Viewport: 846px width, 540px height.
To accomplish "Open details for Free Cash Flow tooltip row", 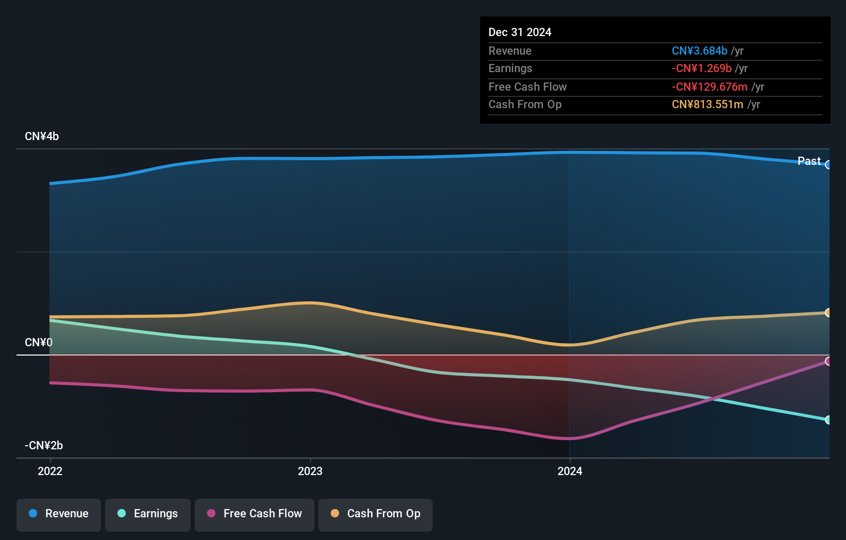I will (528, 87).
